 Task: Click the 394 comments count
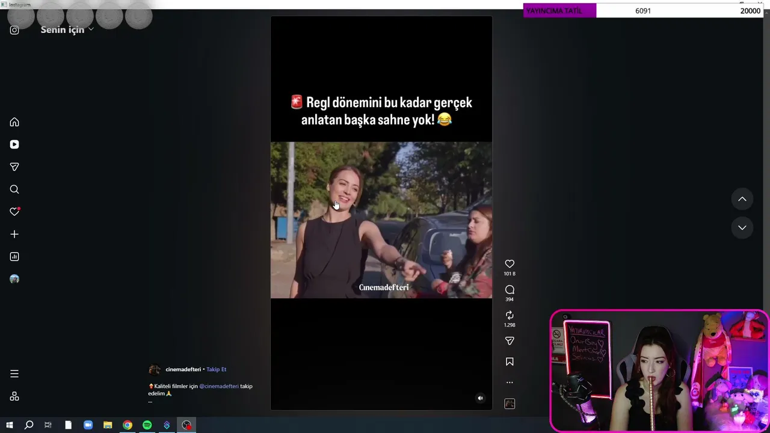point(510,299)
